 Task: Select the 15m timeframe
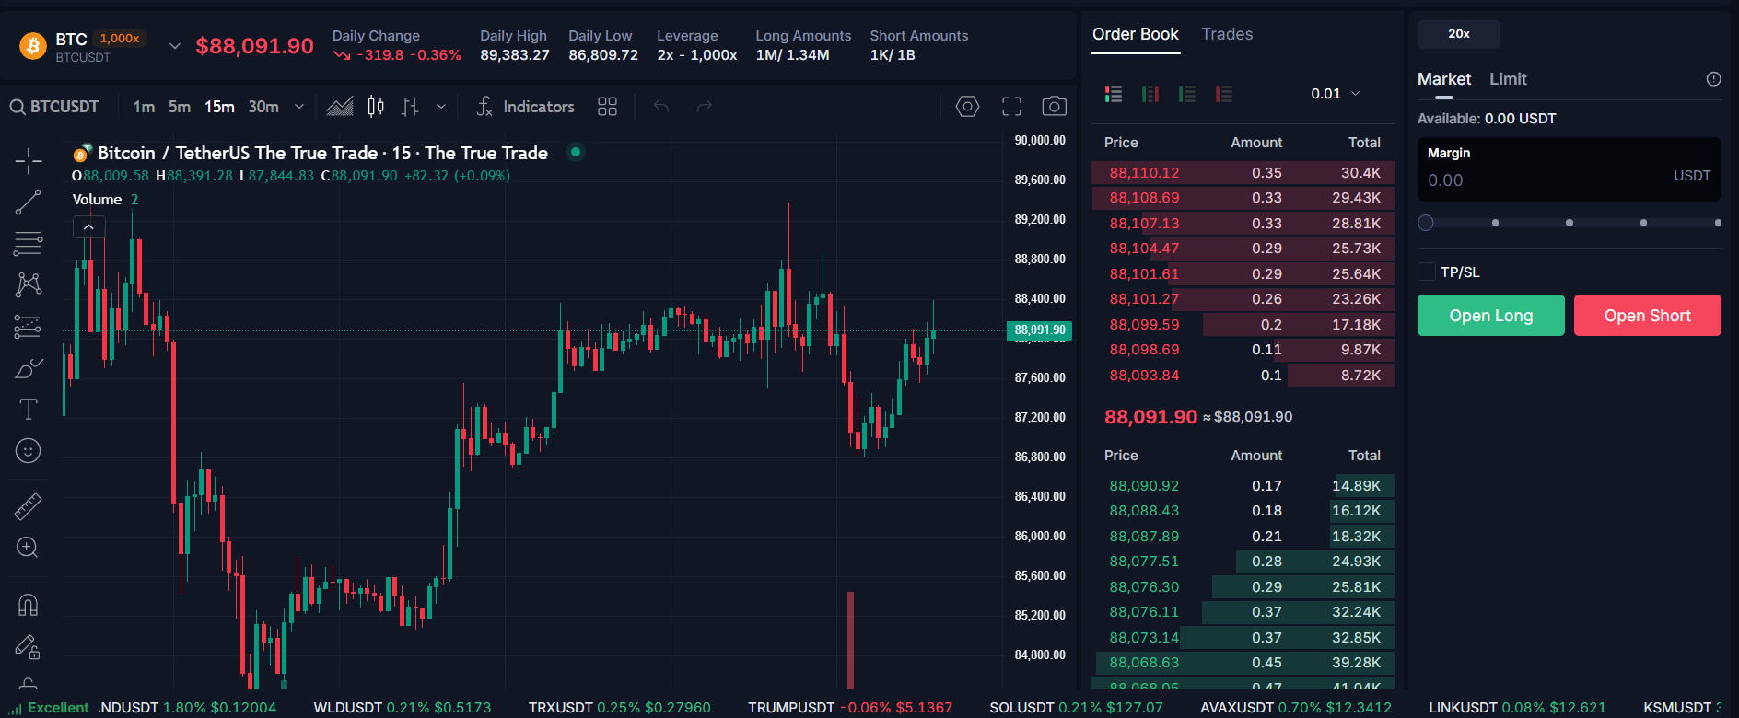click(x=219, y=107)
